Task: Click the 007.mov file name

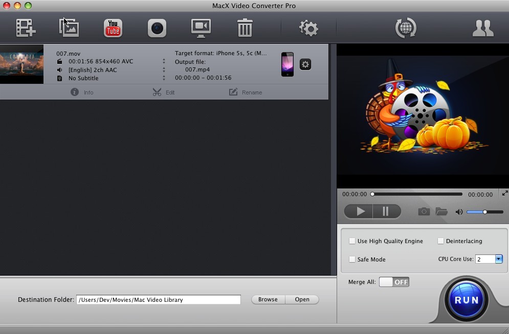Action: coord(68,54)
